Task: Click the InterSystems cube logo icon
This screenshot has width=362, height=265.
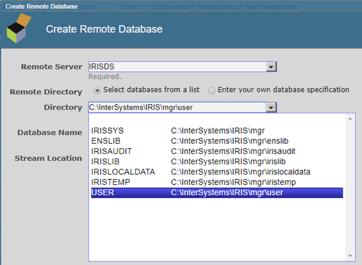Action: tap(19, 28)
